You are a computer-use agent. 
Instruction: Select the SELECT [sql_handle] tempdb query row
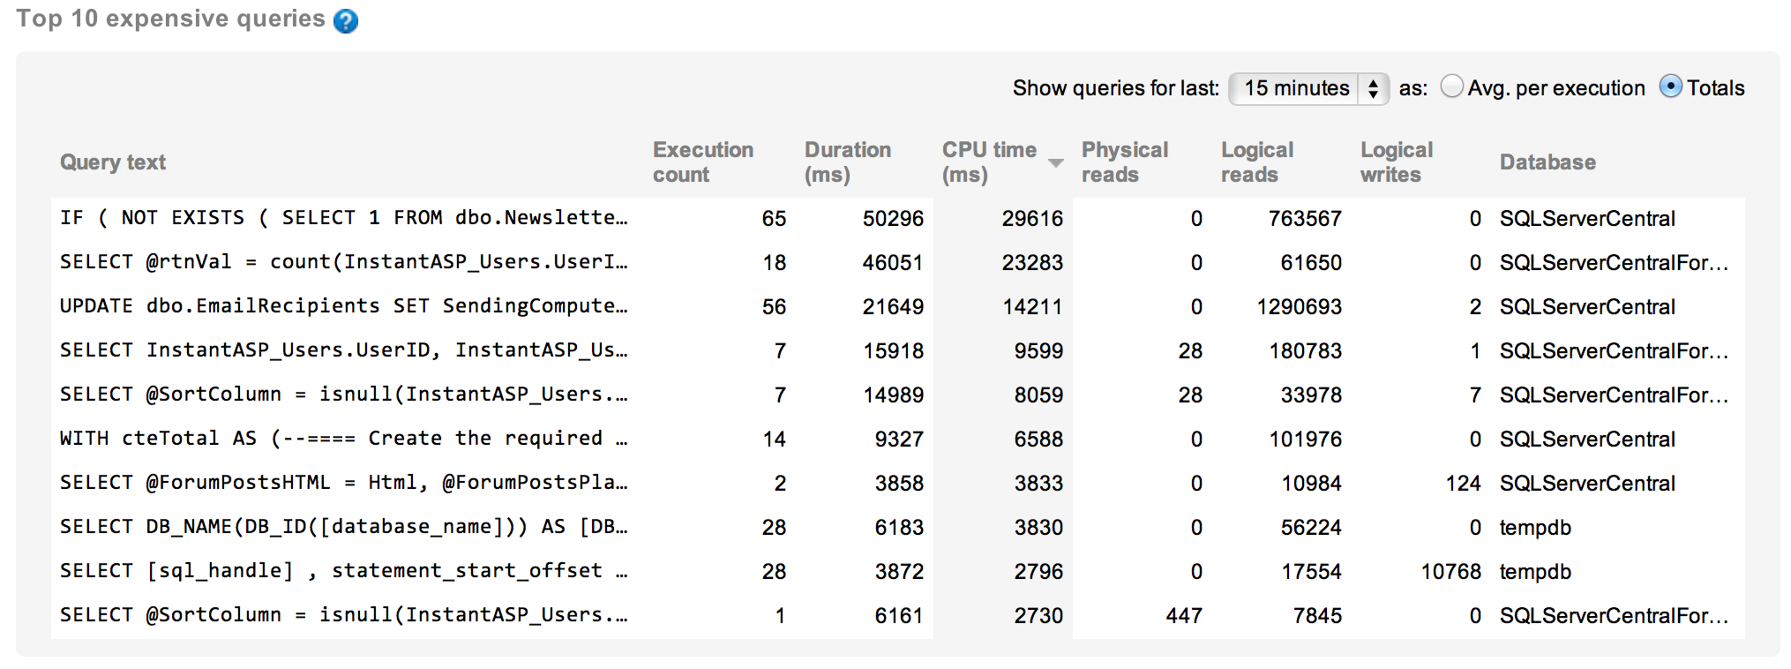[343, 571]
